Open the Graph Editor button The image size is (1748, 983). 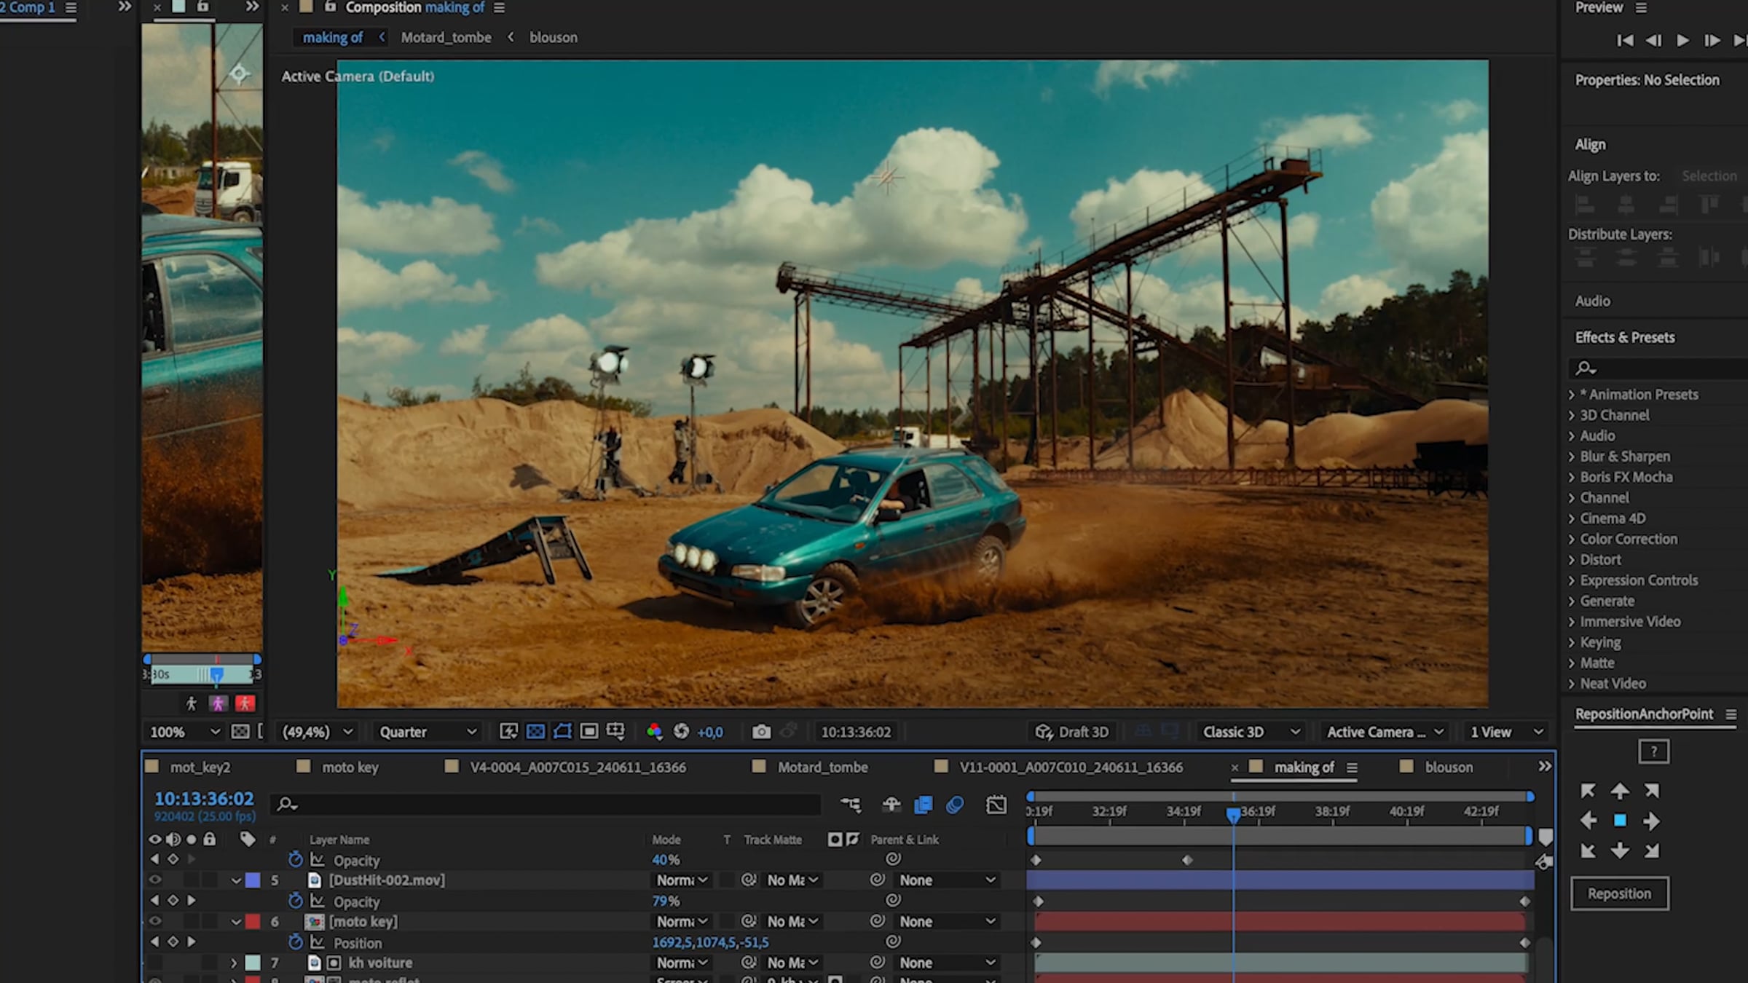click(x=996, y=805)
